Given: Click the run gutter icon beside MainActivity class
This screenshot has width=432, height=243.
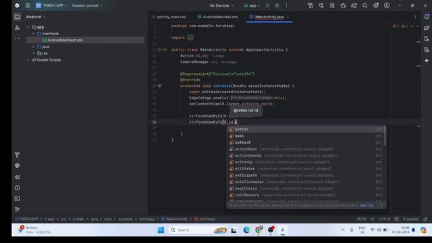Looking at the screenshot, I should [159, 50].
